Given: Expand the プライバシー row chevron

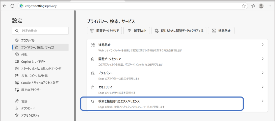Looking at the screenshot, I should [x=263, y=73].
